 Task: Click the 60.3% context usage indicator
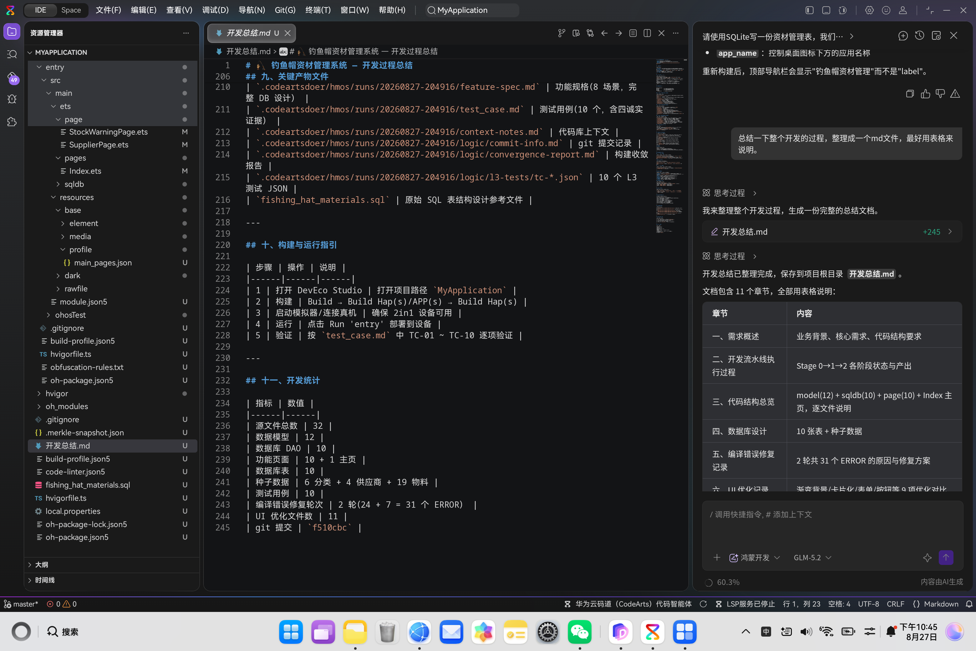(x=722, y=582)
